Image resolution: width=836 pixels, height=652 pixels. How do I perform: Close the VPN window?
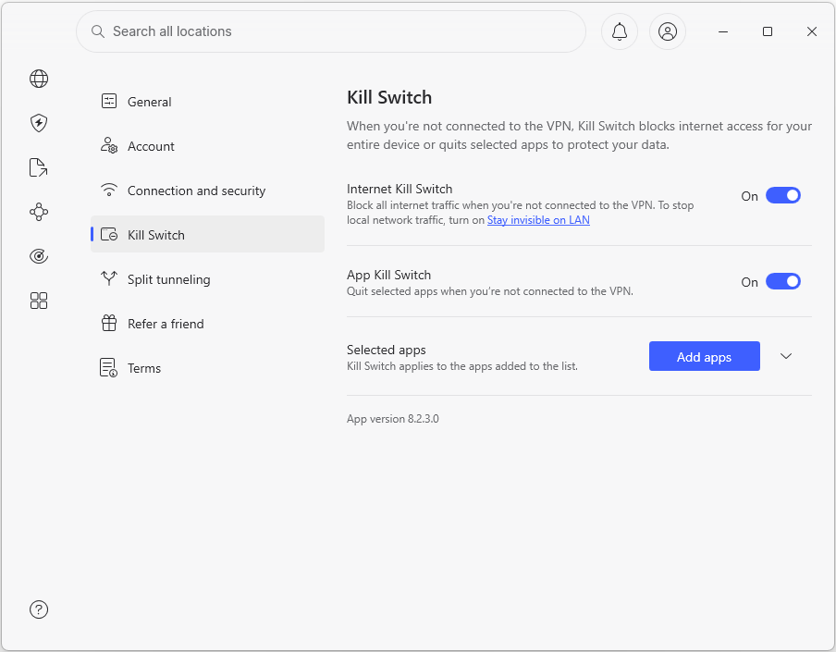tap(811, 31)
